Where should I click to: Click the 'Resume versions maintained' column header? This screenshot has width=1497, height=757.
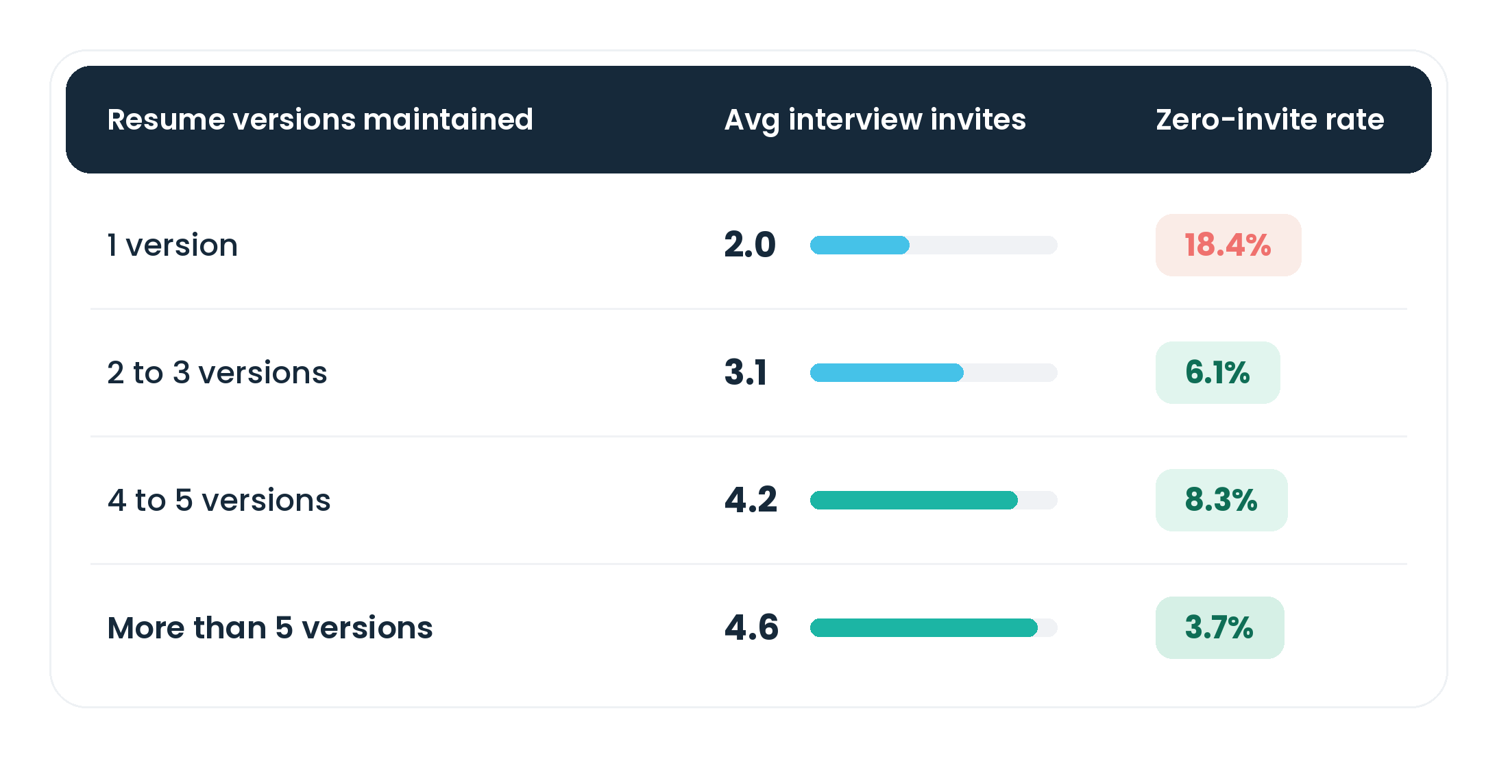[320, 119]
